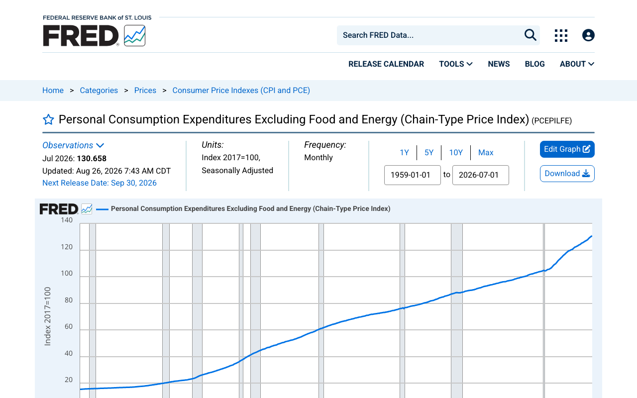The image size is (637, 398).
Task: Click the Edit Graph button
Action: coord(567,149)
